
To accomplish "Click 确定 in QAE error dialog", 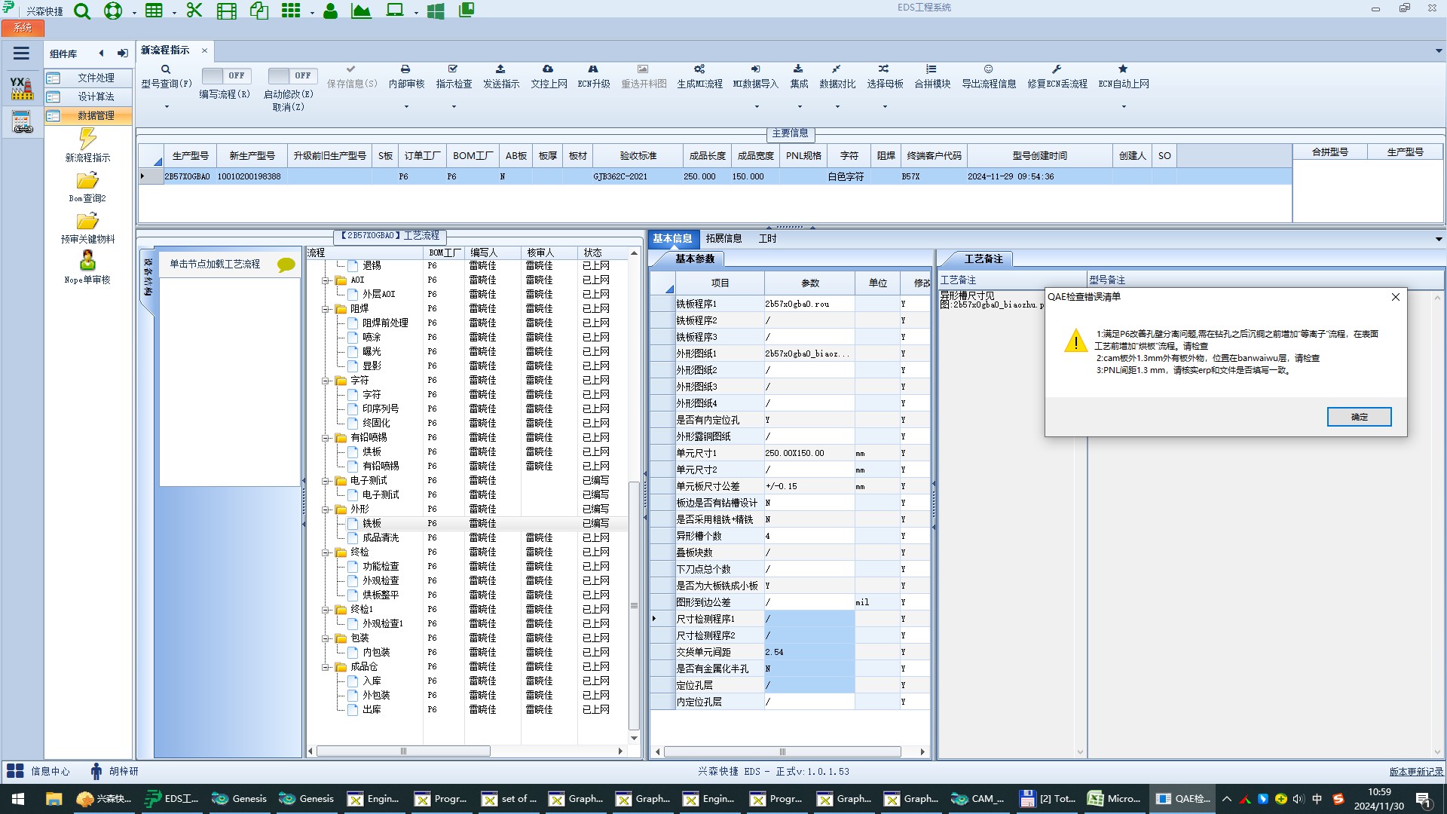I will pyautogui.click(x=1358, y=417).
